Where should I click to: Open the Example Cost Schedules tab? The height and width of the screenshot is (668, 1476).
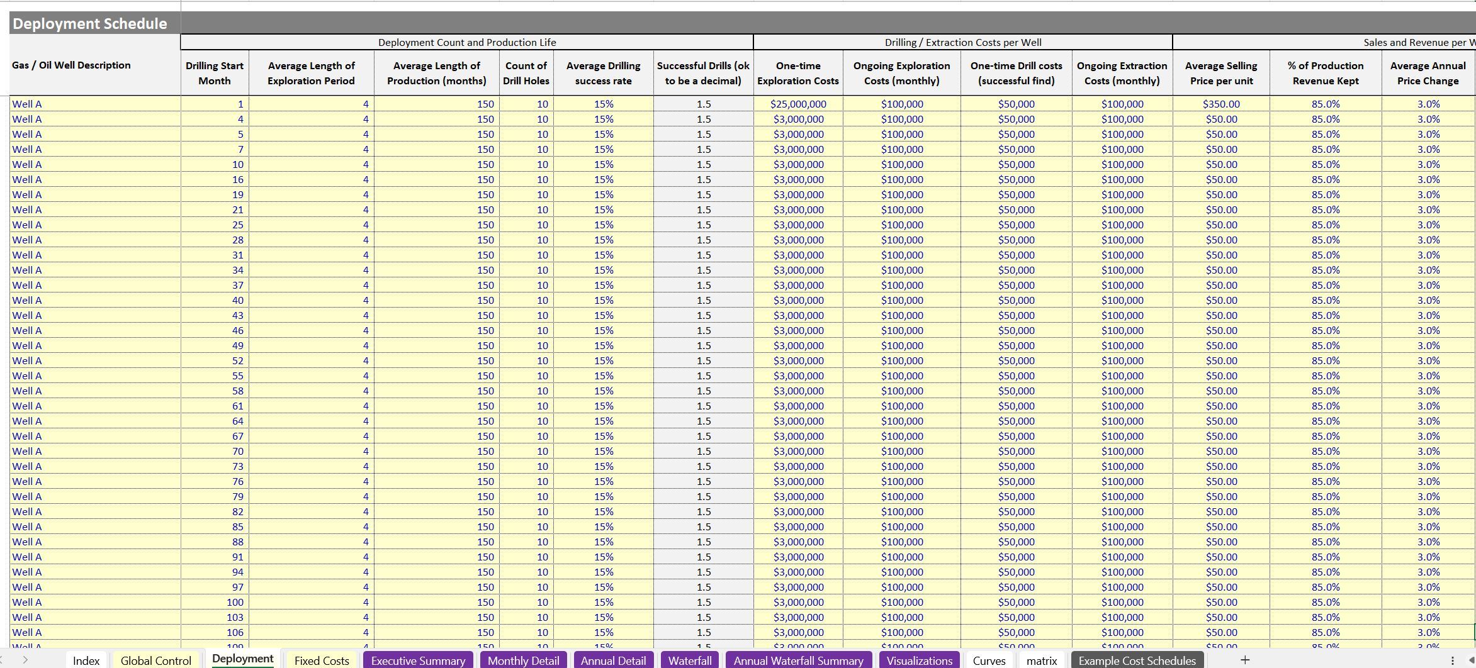[x=1137, y=660]
